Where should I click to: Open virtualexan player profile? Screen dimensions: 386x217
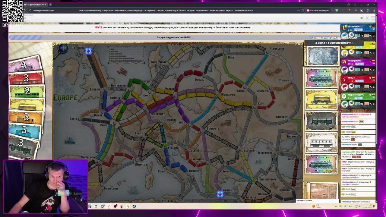(x=353, y=27)
